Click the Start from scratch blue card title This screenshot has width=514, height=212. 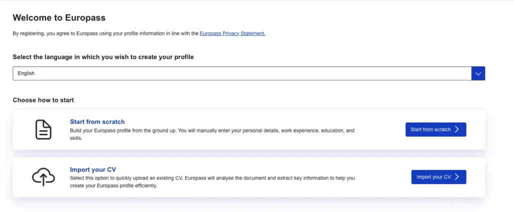97,121
